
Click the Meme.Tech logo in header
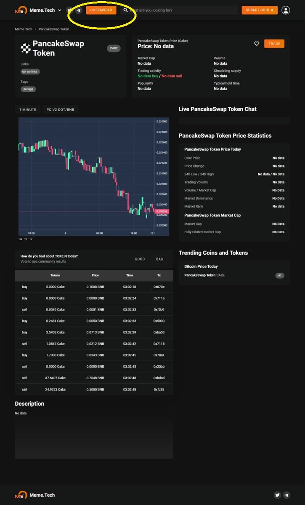click(35, 10)
